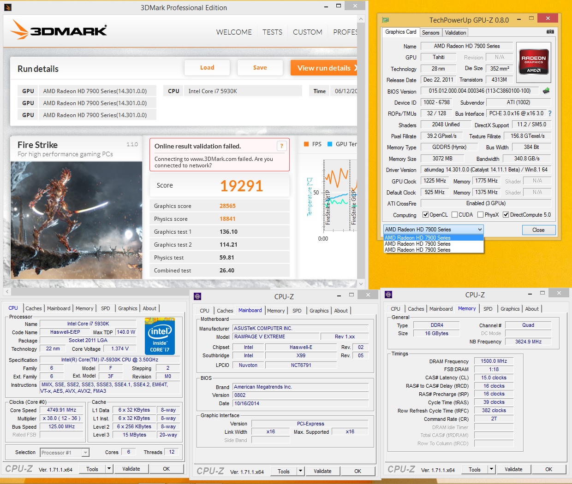
Task: Toggle the DirectCompute 5.0 checkbox
Action: [x=506, y=215]
